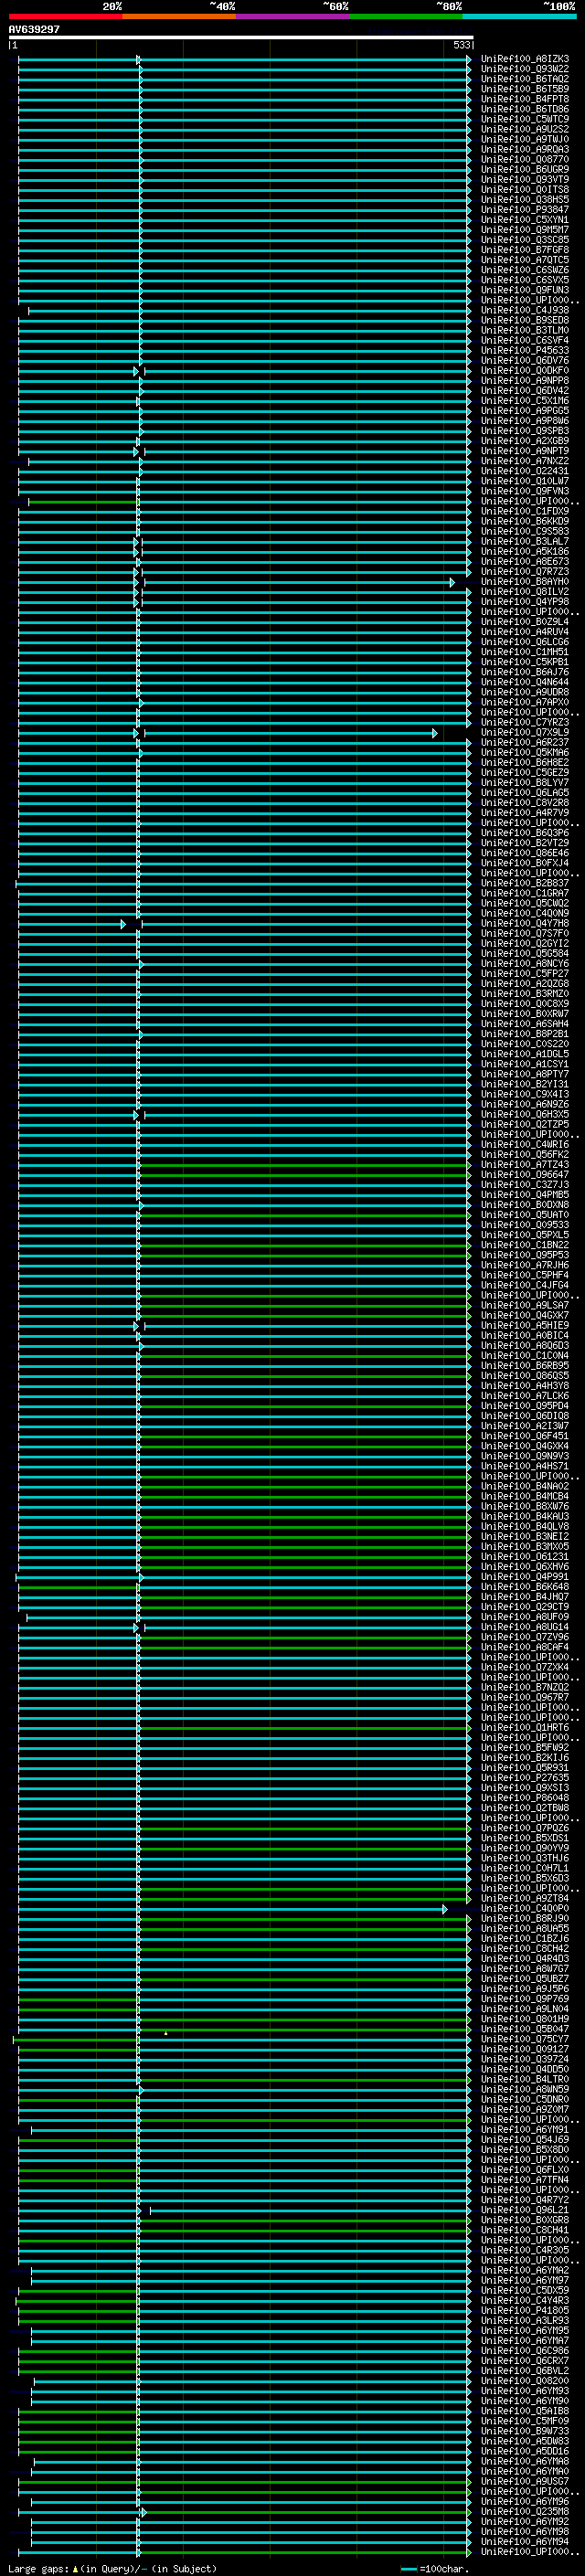
Task: Open the UniRef100_A8IZK3 hit label
Action: point(525,59)
